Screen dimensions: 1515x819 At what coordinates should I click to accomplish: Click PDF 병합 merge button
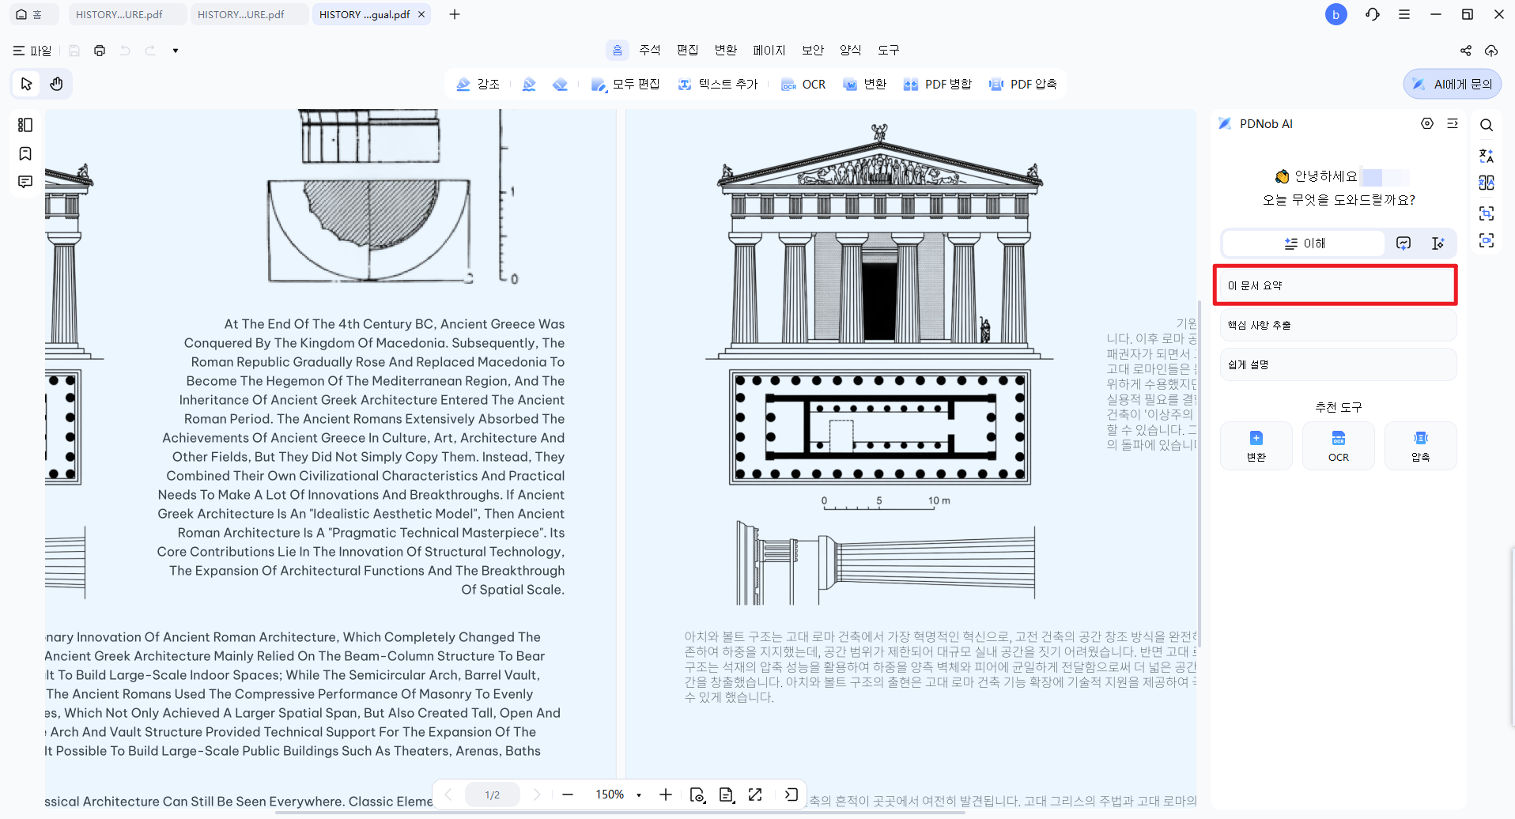coord(937,85)
